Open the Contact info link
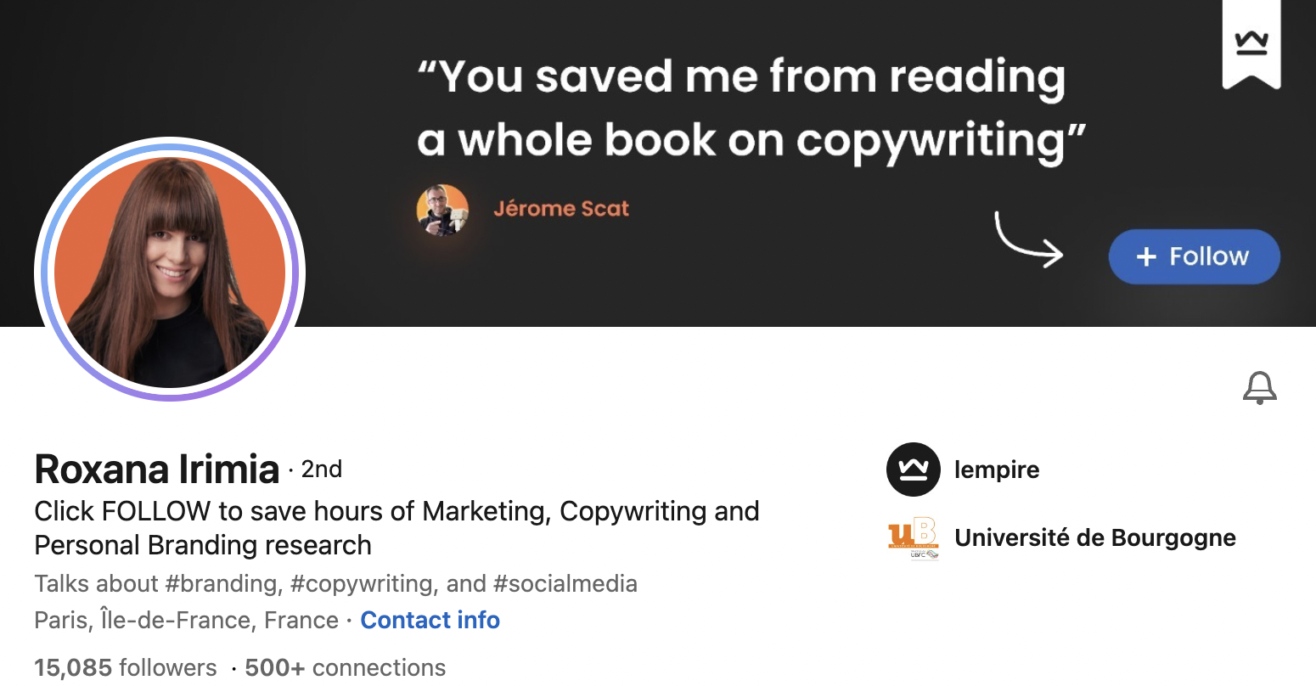1316x686 pixels. pyautogui.click(x=430, y=620)
